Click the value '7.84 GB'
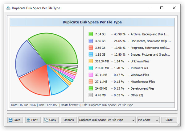 [x=100, y=34]
